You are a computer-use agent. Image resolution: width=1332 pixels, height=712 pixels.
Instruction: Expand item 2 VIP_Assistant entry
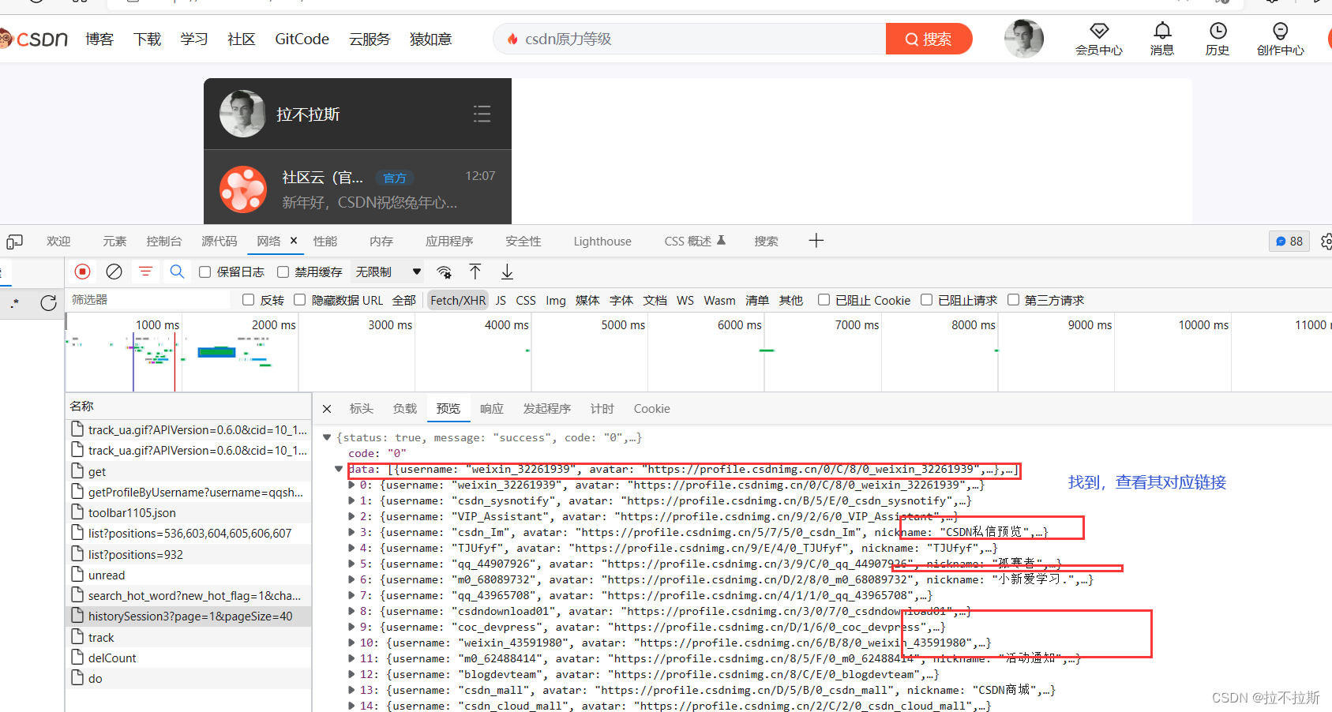click(x=352, y=516)
